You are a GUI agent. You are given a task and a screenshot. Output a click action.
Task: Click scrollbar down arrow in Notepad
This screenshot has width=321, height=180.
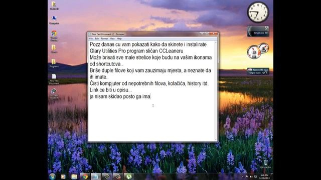coord(216,140)
